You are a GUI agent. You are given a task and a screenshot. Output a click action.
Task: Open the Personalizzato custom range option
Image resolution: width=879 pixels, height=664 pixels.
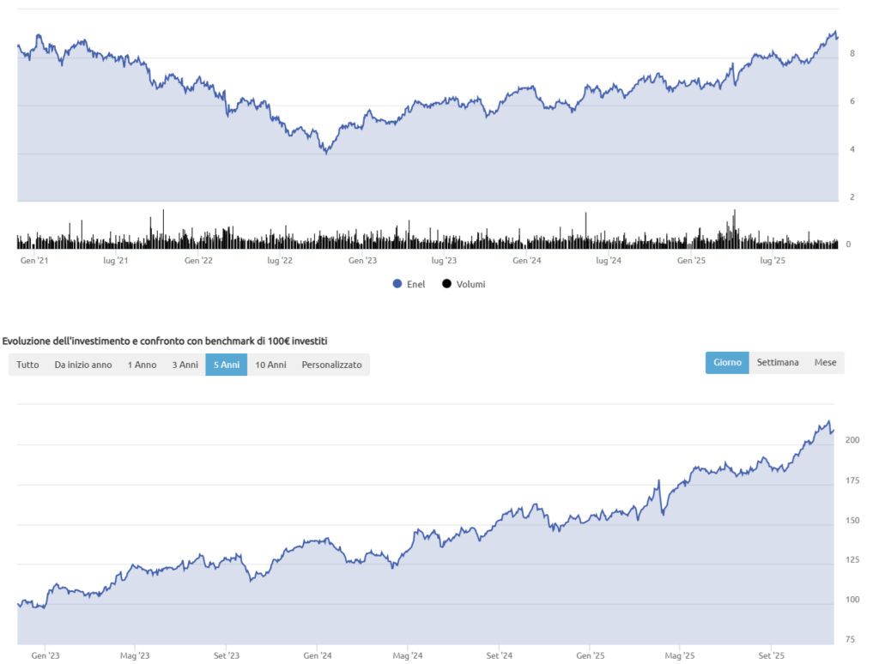pos(331,365)
